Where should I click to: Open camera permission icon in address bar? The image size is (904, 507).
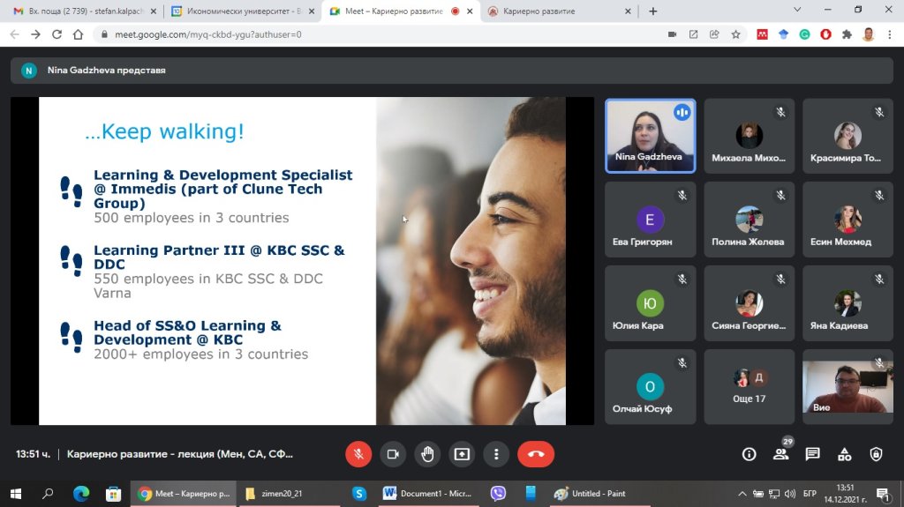[672, 34]
